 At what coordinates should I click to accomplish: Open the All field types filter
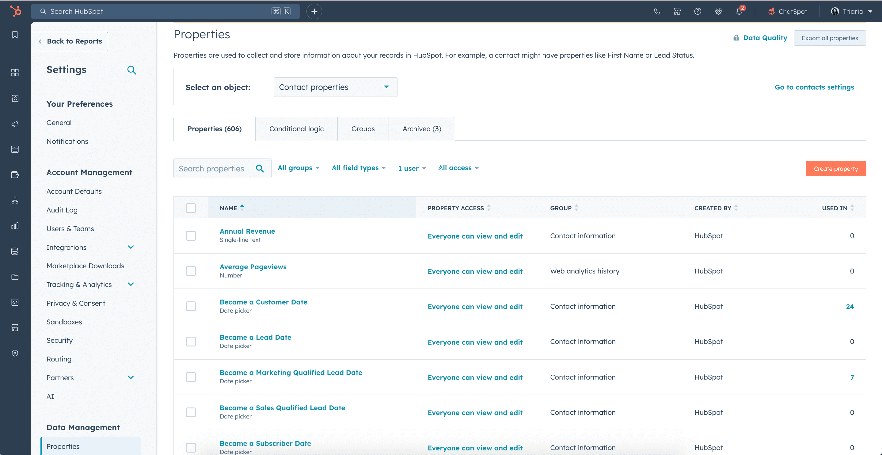tap(359, 168)
